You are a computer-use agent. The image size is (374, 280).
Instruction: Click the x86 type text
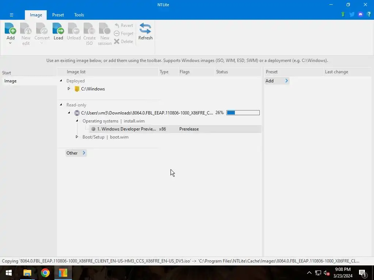point(163,129)
